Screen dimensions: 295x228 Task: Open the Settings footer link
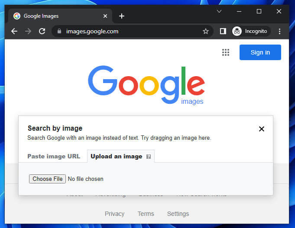pyautogui.click(x=178, y=214)
